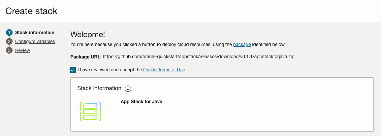Image resolution: width=381 pixels, height=136 pixels.
Task: Jump to the Review step
Action: coord(23,50)
